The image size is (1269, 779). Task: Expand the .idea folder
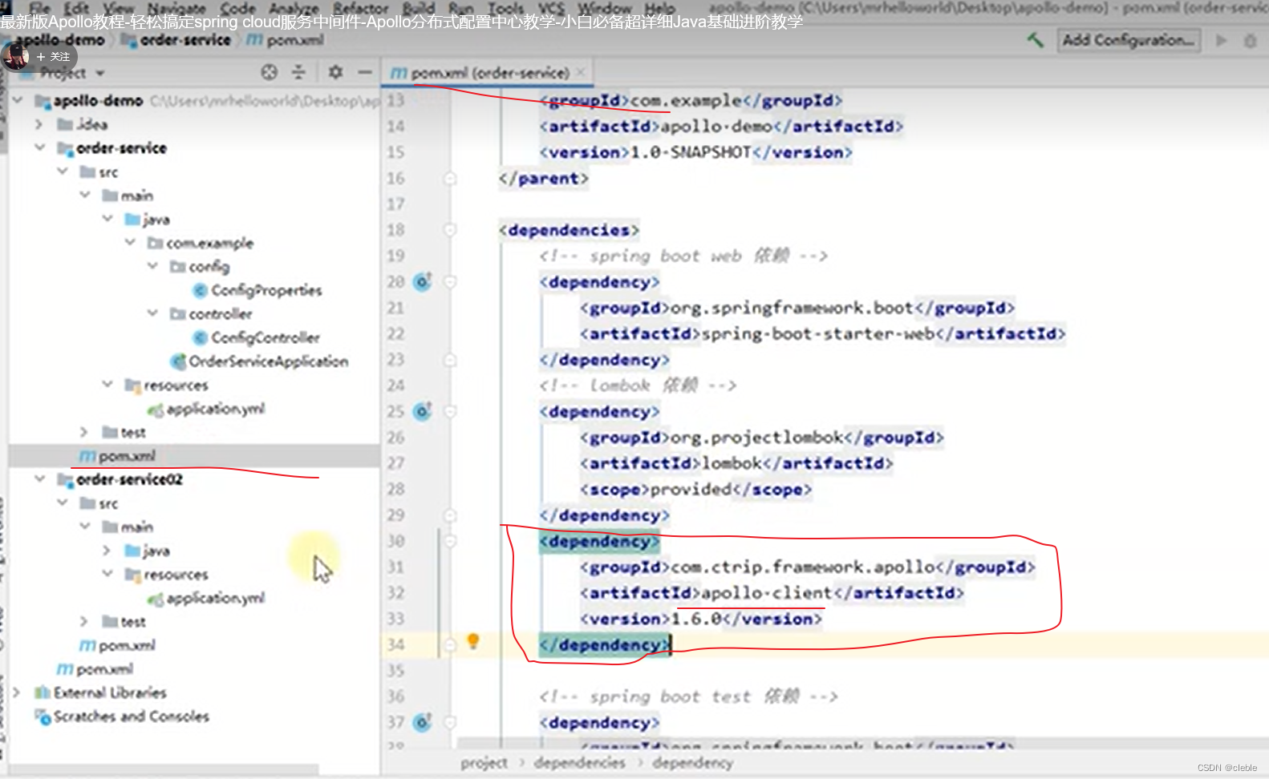[39, 124]
